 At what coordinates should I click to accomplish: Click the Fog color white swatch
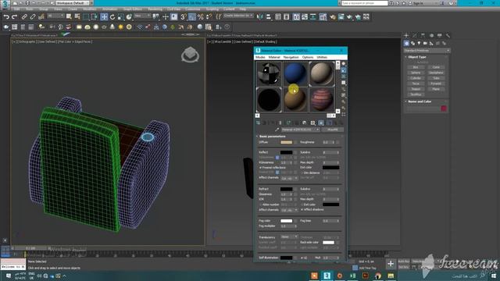click(287, 221)
